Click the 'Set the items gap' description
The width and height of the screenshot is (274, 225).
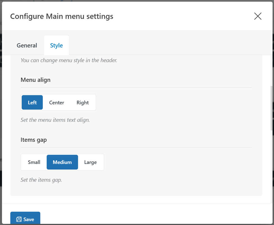[x=41, y=180]
